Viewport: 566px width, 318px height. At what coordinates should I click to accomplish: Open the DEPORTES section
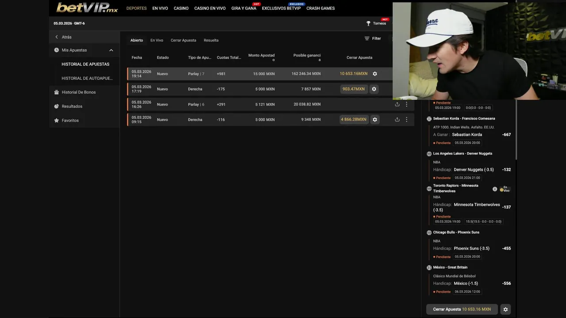pyautogui.click(x=137, y=8)
